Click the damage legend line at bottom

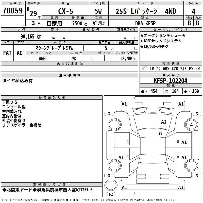pos(89,200)
